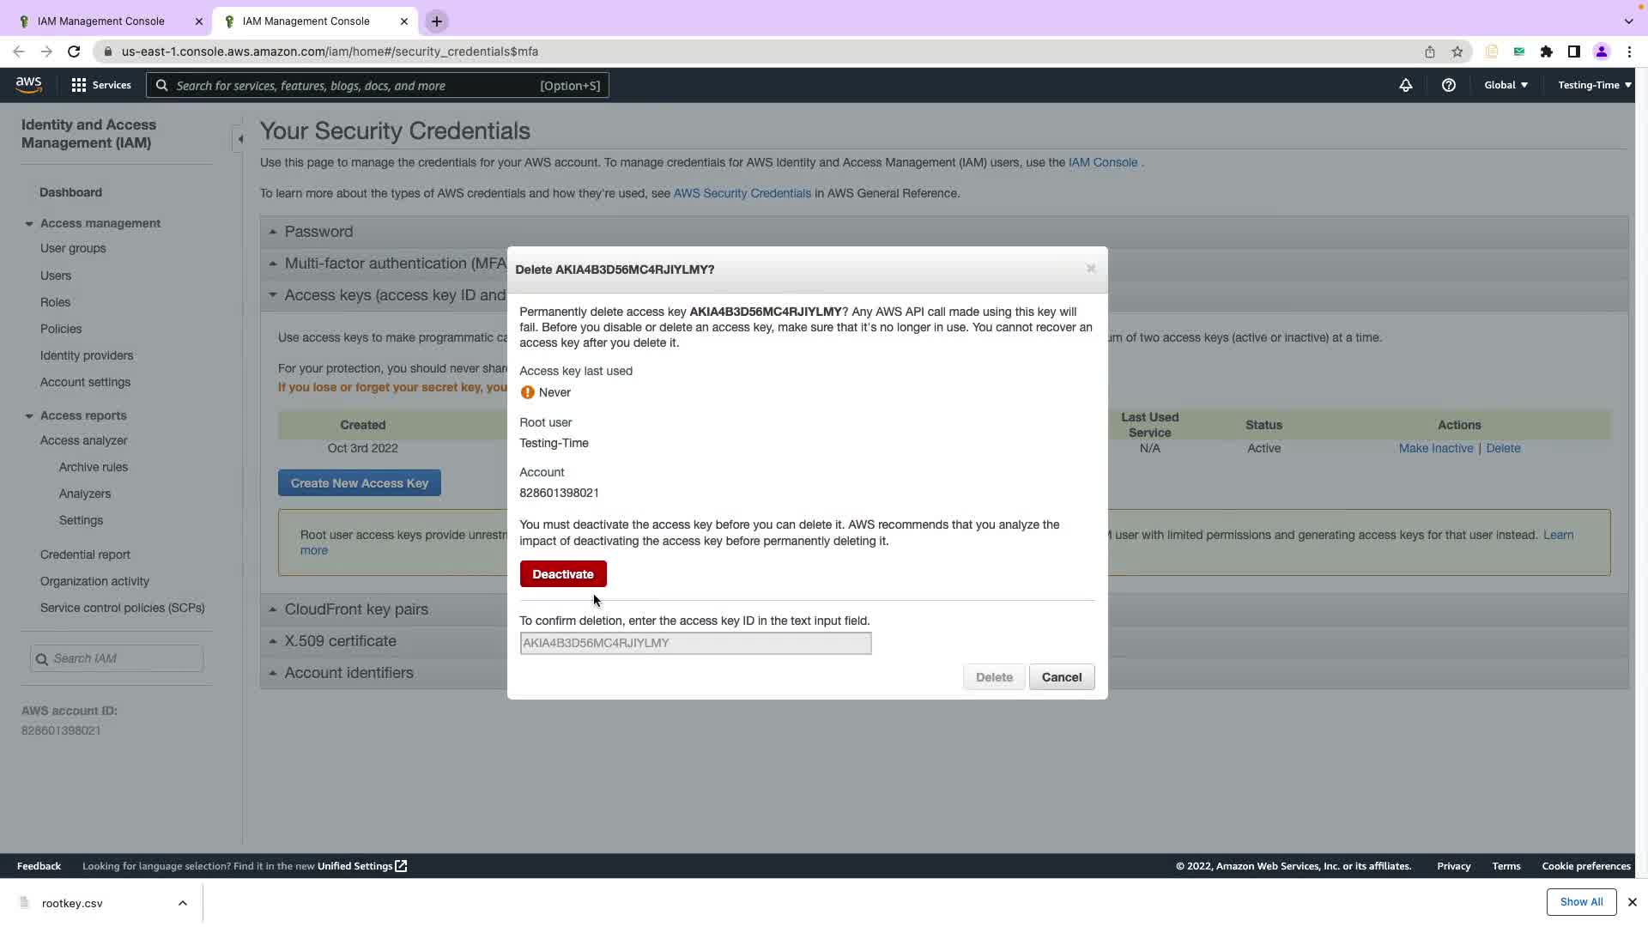Image resolution: width=1648 pixels, height=927 pixels.
Task: Close the delete access key dialog
Action: click(1090, 269)
